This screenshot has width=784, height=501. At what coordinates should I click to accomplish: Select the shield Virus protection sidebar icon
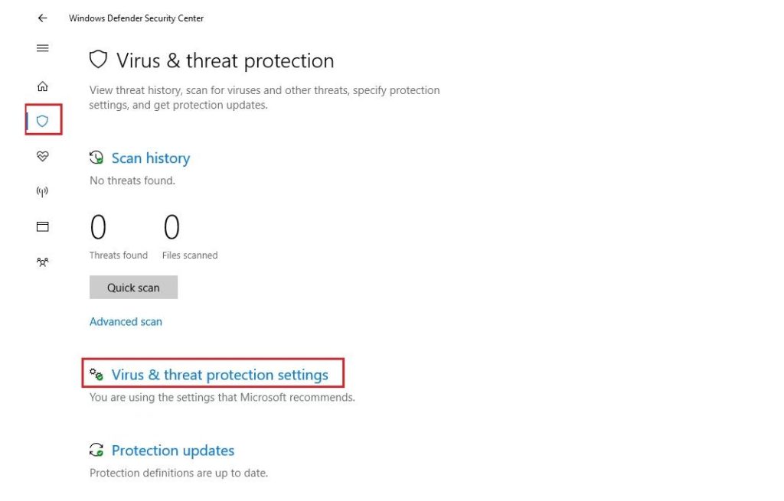pos(43,121)
